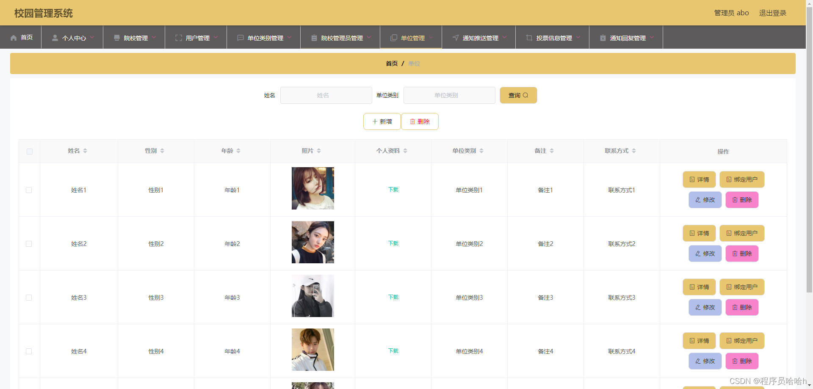Check the checkbox for row 姓名2
The width and height of the screenshot is (813, 389).
[29, 244]
